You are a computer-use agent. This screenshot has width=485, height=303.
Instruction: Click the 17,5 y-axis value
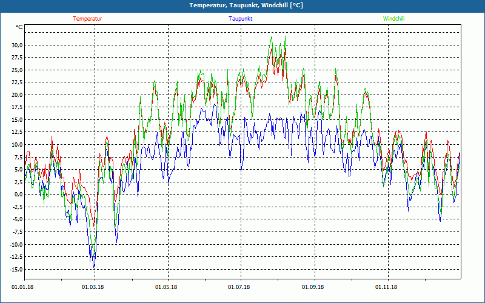(x=18, y=107)
